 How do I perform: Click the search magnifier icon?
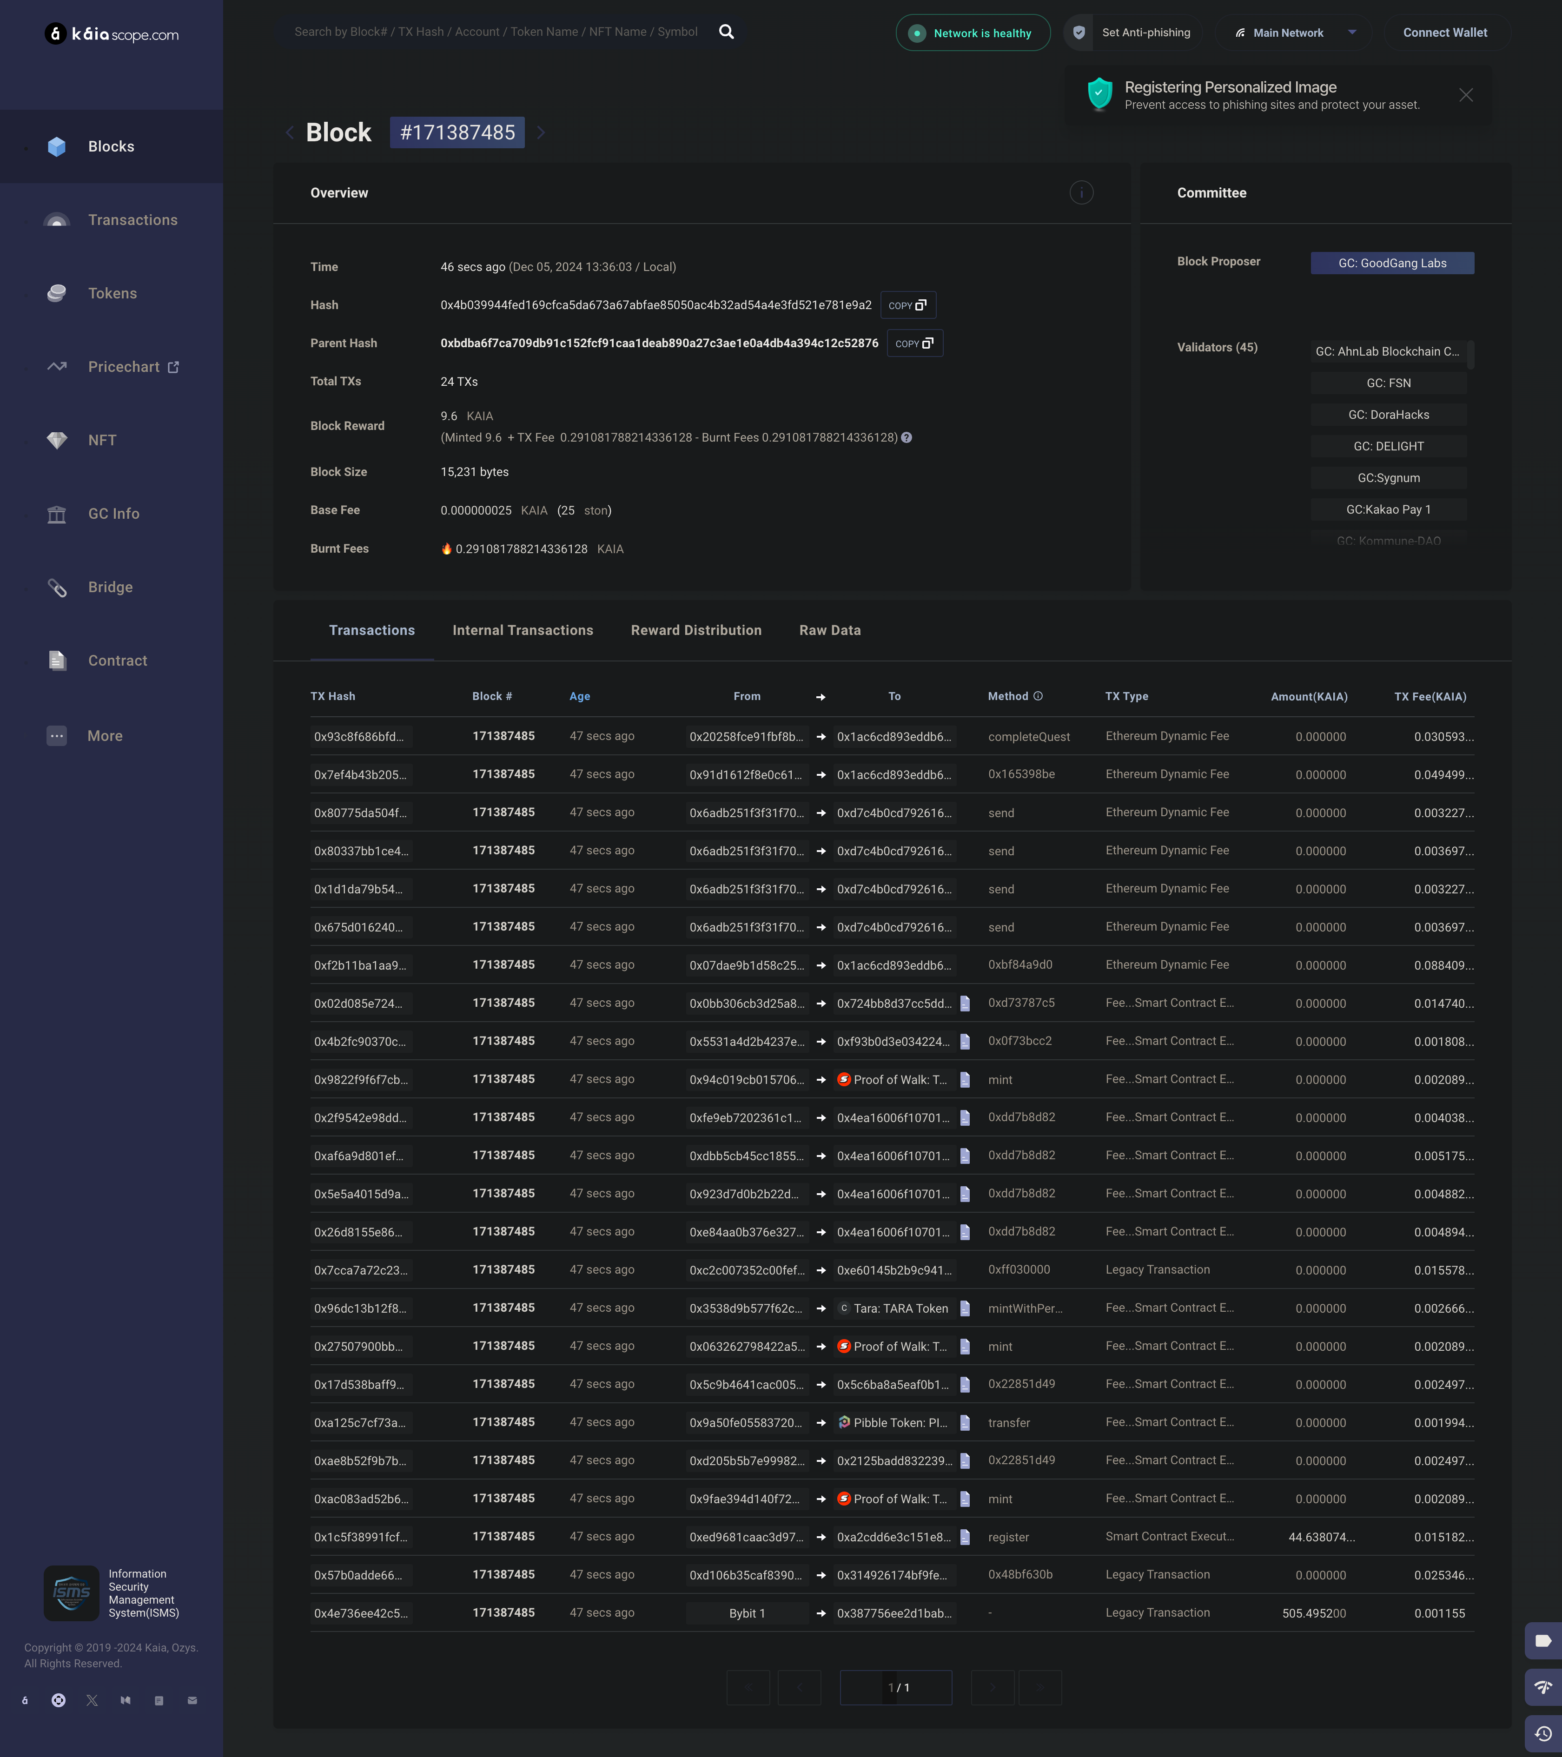pos(727,32)
